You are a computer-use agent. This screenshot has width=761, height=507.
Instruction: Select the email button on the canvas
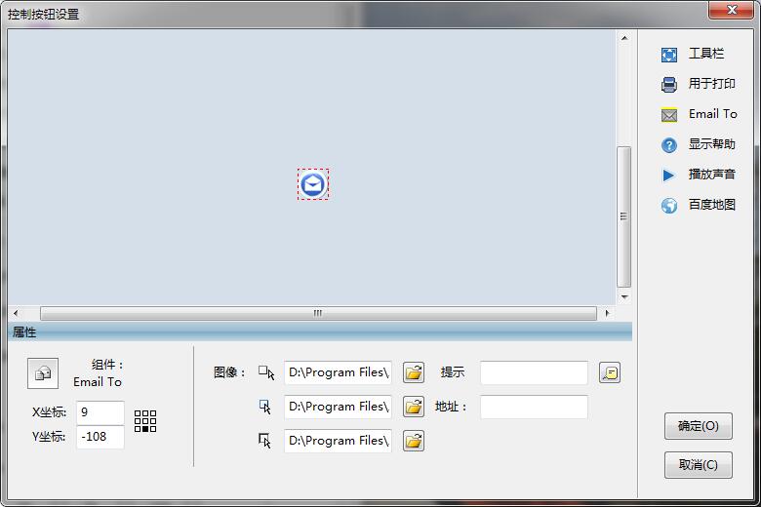click(x=313, y=184)
